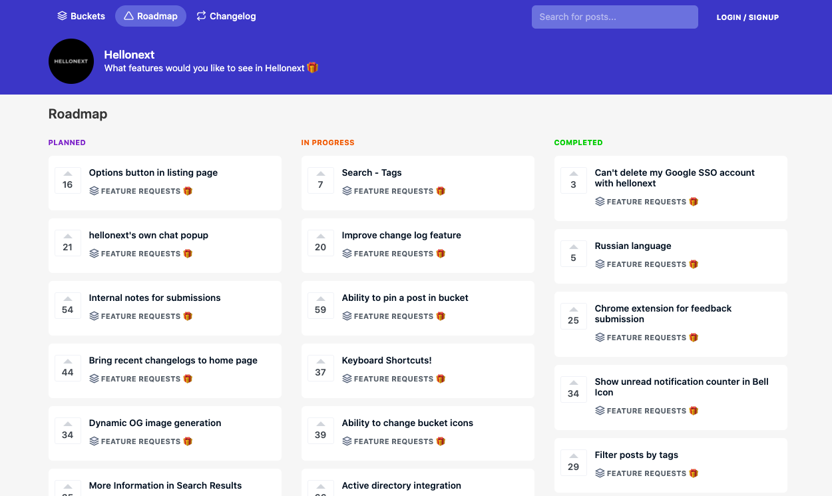832x496 pixels.
Task: Open the Hellonext title link
Action: [x=129, y=55]
